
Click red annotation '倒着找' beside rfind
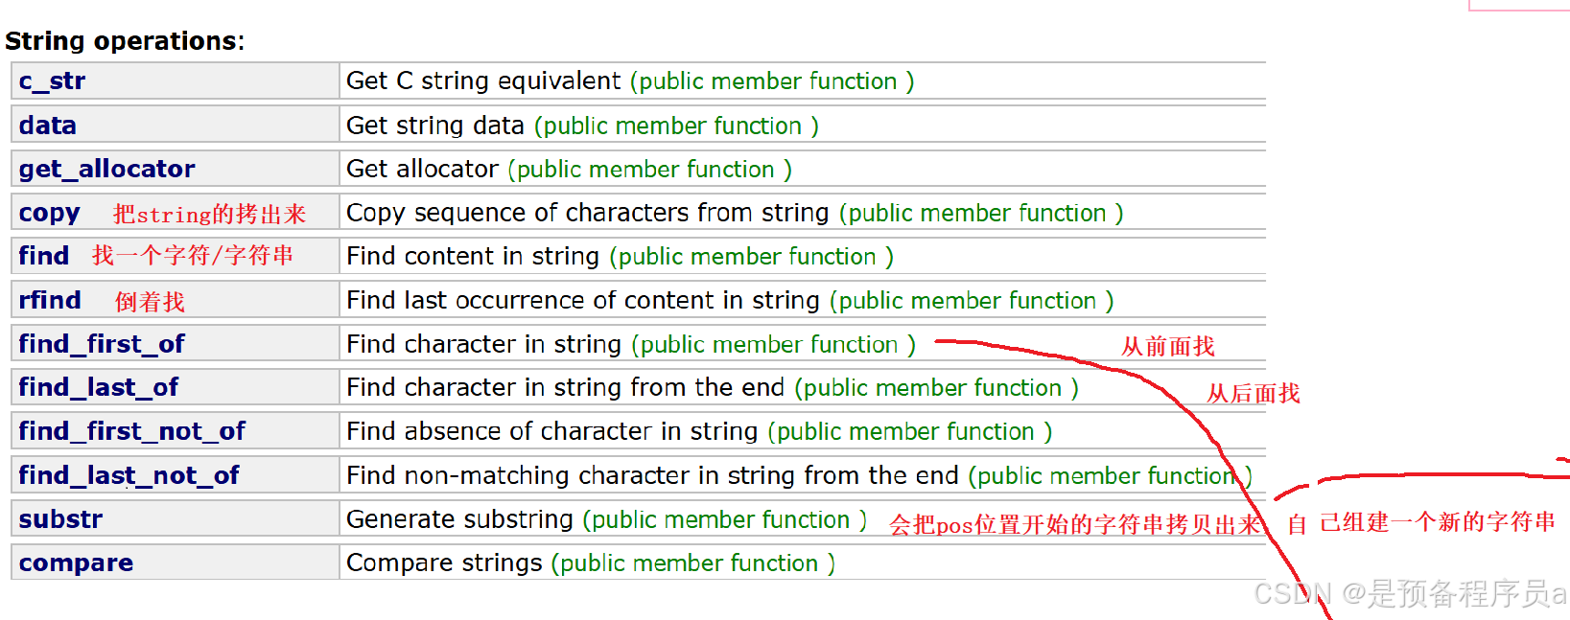[150, 302]
